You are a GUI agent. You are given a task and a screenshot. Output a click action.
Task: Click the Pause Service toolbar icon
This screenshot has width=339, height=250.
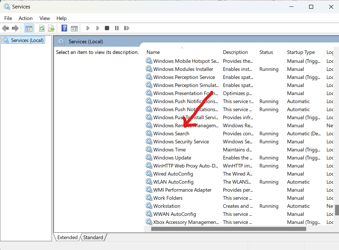point(117,28)
